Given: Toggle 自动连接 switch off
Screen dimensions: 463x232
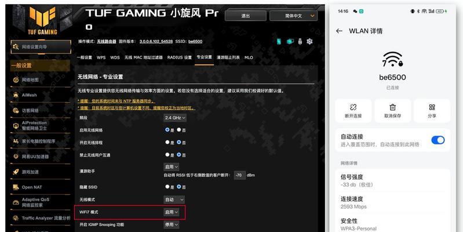Looking at the screenshot, I should [x=438, y=140].
